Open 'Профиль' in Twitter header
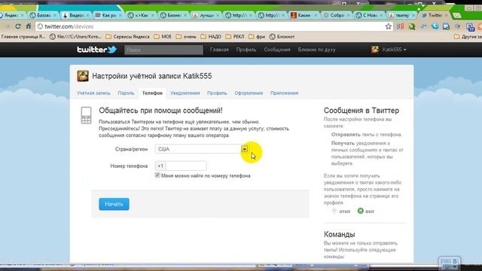This screenshot has height=271, width=482. click(246, 50)
